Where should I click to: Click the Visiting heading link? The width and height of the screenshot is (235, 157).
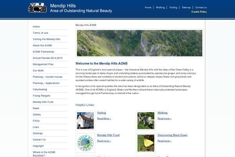(101, 113)
